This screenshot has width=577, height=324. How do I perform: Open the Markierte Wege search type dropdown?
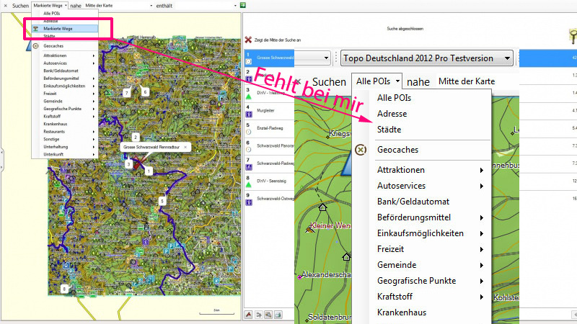(49, 5)
